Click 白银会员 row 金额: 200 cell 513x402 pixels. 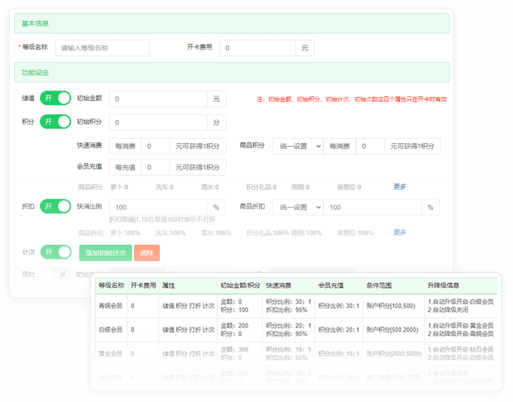(234, 326)
